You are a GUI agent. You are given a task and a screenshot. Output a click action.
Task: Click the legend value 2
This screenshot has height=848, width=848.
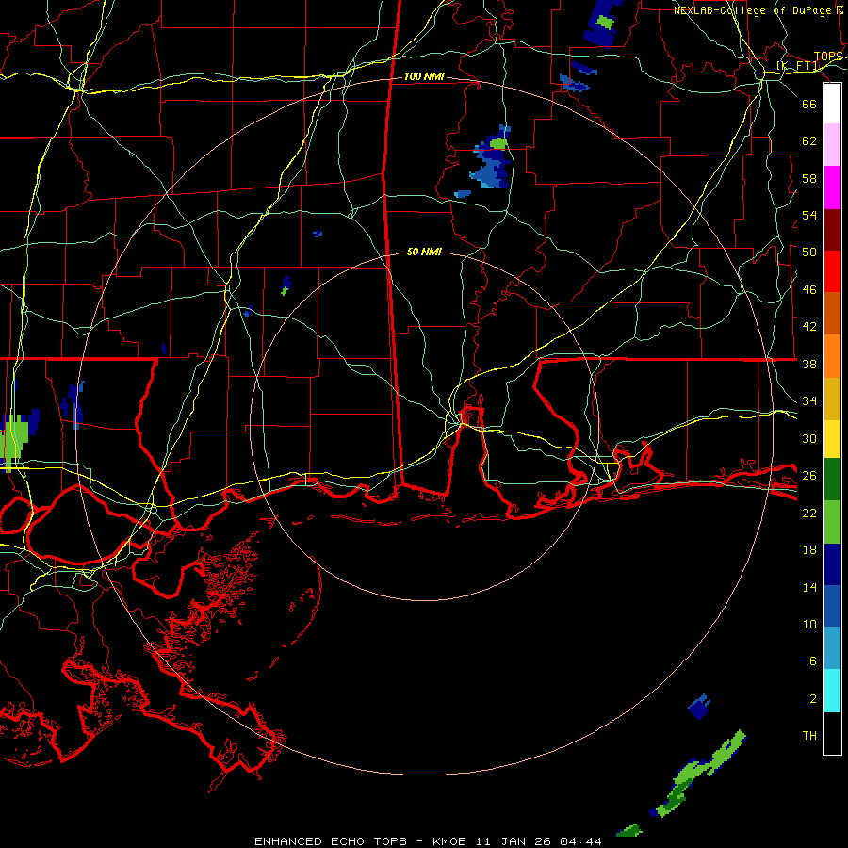pyautogui.click(x=812, y=698)
